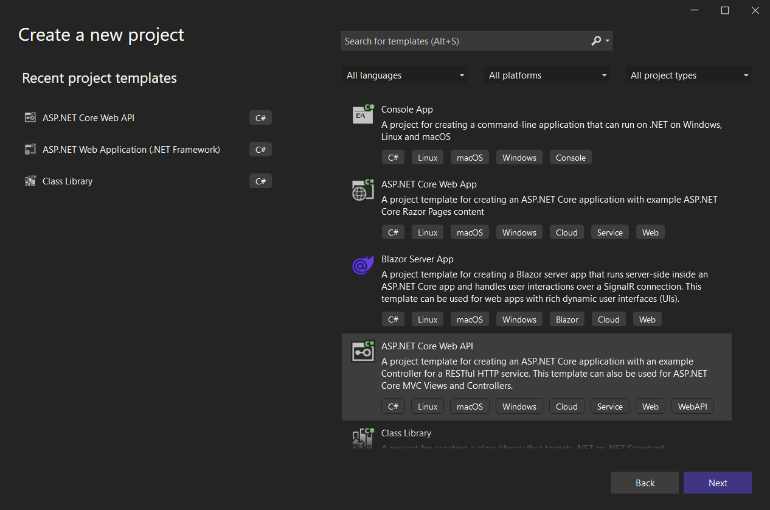Select recent template ASP.NET Web Application (.NET Framework)
Image resolution: width=770 pixels, height=510 pixels.
click(131, 149)
